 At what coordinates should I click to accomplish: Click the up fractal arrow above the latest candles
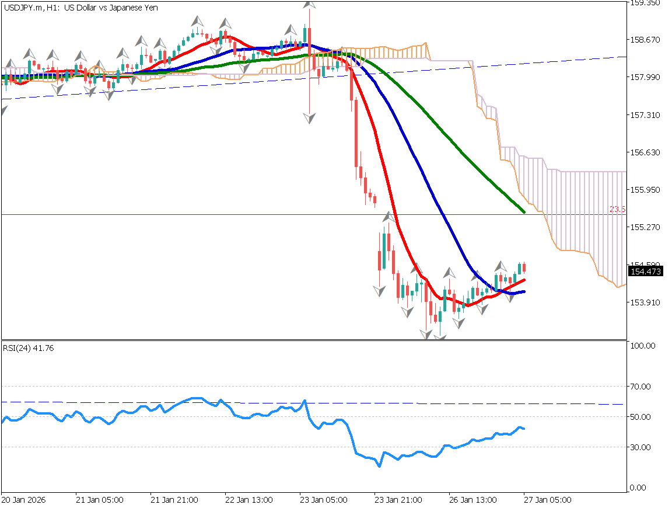(x=501, y=266)
